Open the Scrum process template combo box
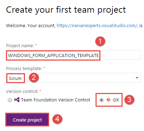This screenshot has height=131, width=144. tap(73, 78)
